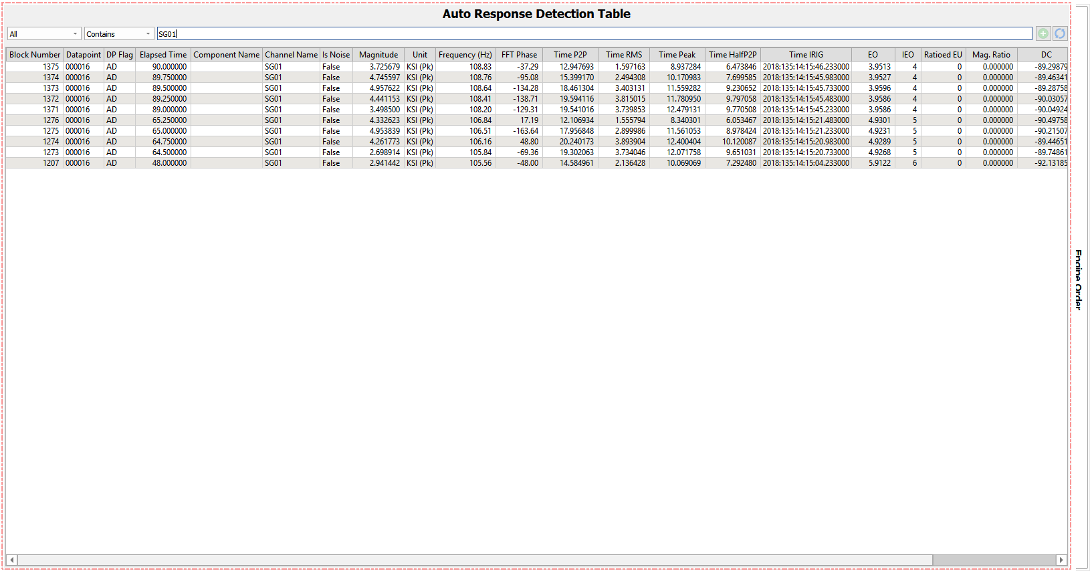The width and height of the screenshot is (1092, 573).
Task: Select block number cell 1371
Action: point(35,110)
